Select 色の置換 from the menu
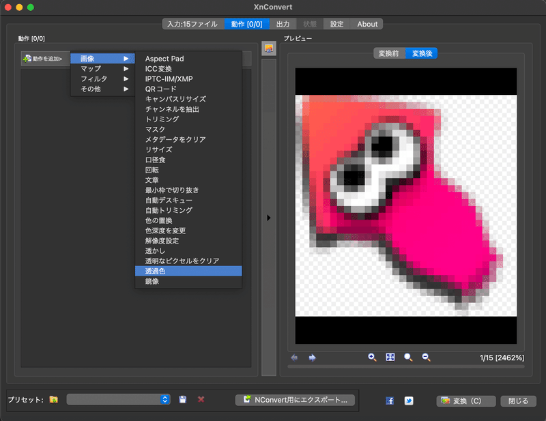This screenshot has width=546, height=421. click(x=188, y=220)
